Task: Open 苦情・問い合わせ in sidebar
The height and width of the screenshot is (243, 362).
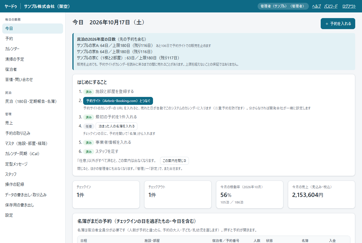Action: tap(33, 79)
